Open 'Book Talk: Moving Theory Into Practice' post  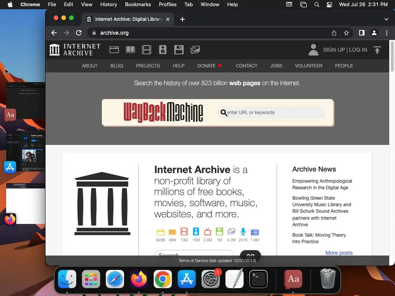click(x=319, y=238)
